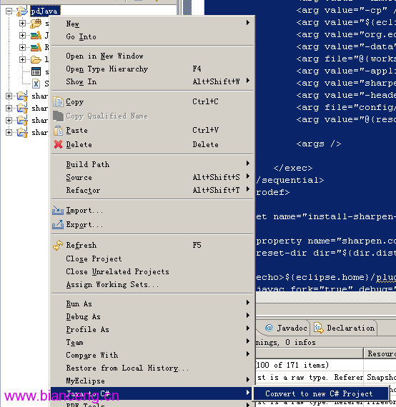The width and height of the screenshot is (396, 407).
Task: Expand the first 'shar' project
Action: click(x=9, y=96)
